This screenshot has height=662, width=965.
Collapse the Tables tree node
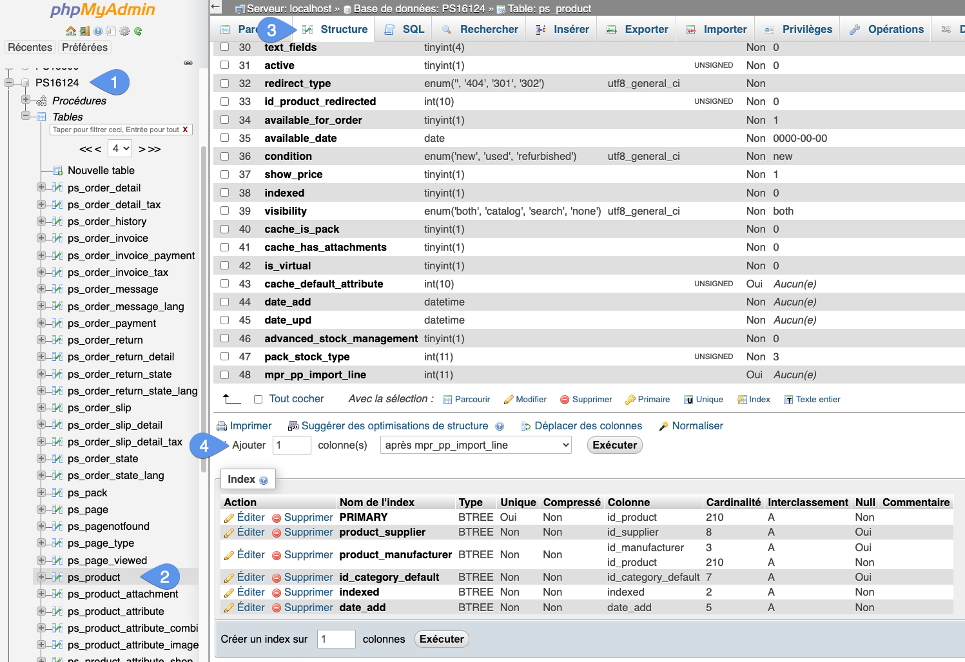[26, 116]
